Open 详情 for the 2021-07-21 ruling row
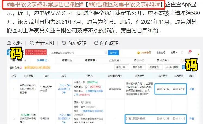 192,89
